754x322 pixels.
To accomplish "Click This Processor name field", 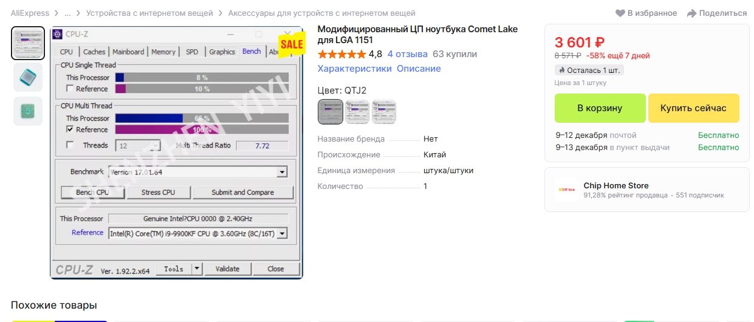I will (x=197, y=218).
